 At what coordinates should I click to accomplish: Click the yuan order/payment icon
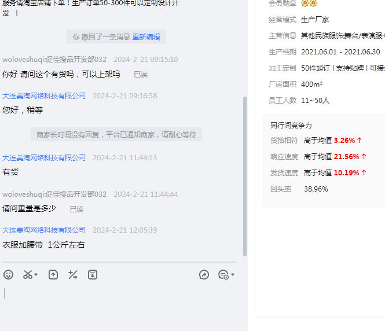(x=93, y=275)
